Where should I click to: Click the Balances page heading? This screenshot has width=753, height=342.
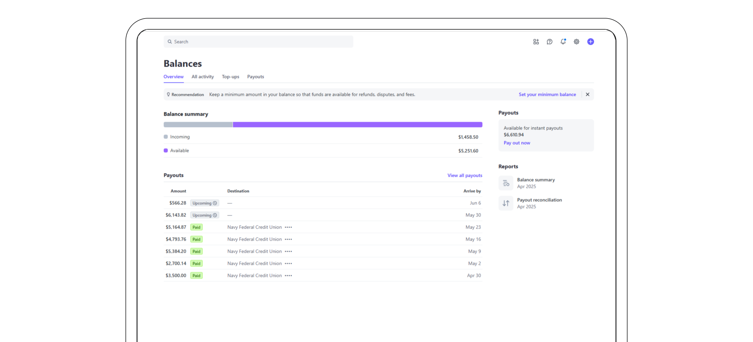183,64
